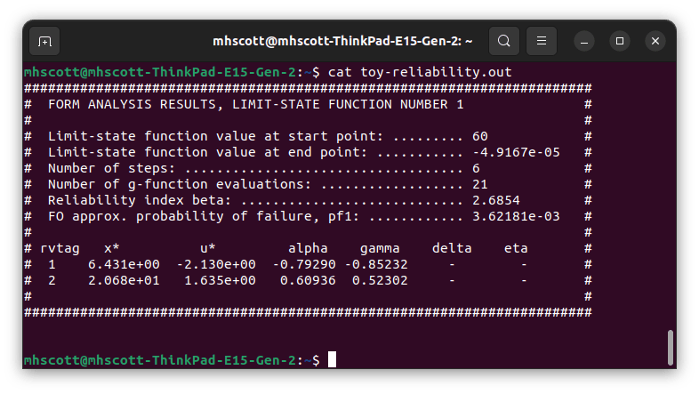Screen dimensions: 699x394
Task: Click the mhscott@mhscott-ThinkPad-E15-Gen-2 window title
Action: (342, 41)
